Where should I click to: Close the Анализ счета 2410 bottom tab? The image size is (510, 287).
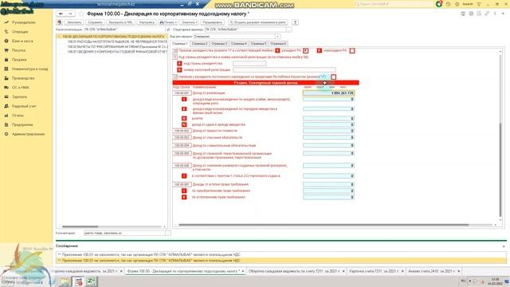(x=459, y=271)
